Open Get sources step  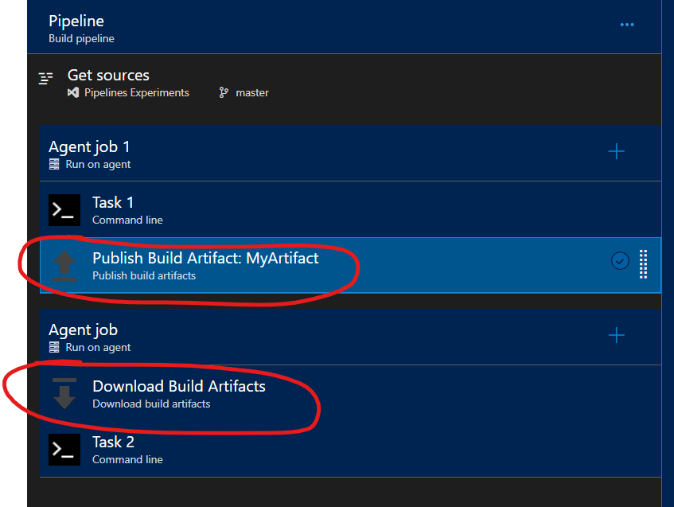tap(344, 84)
